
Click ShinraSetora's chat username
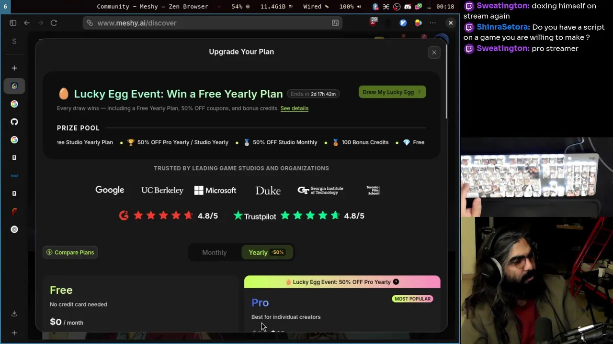(x=503, y=27)
